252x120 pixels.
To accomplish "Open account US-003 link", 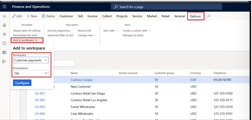I will [x=40, y=107].
